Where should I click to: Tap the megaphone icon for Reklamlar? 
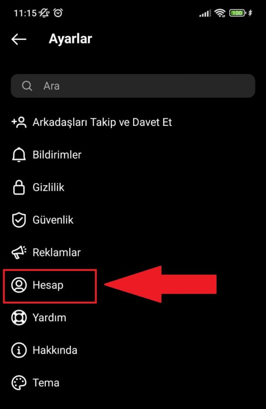[x=19, y=253]
